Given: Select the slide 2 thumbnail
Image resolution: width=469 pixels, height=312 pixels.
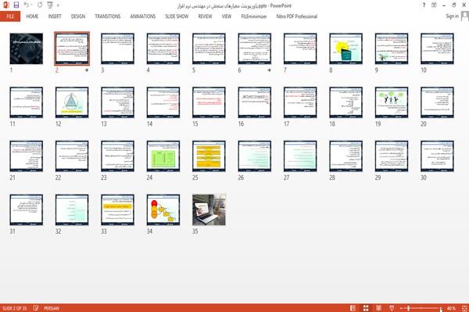Looking at the screenshot, I should [x=72, y=48].
